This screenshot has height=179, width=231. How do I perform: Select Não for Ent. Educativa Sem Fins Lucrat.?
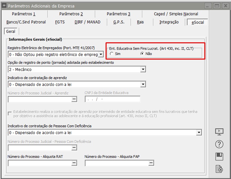coord(142,54)
